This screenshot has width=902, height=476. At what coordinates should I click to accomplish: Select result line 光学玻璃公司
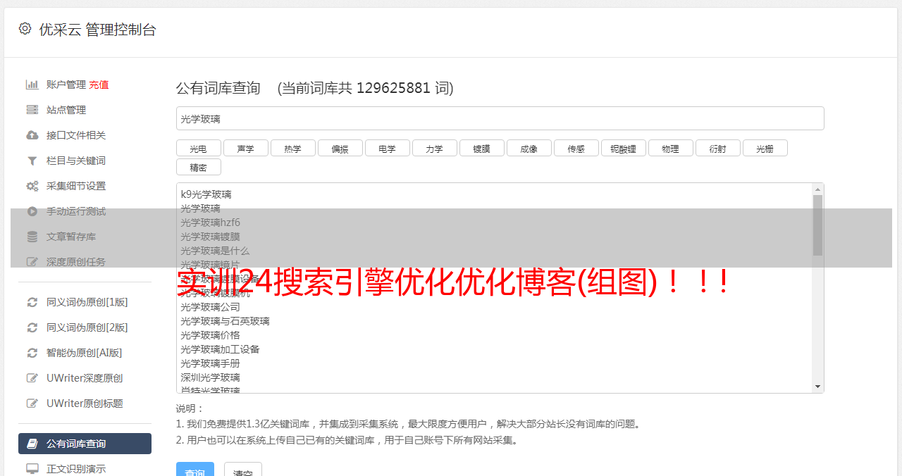click(x=210, y=307)
